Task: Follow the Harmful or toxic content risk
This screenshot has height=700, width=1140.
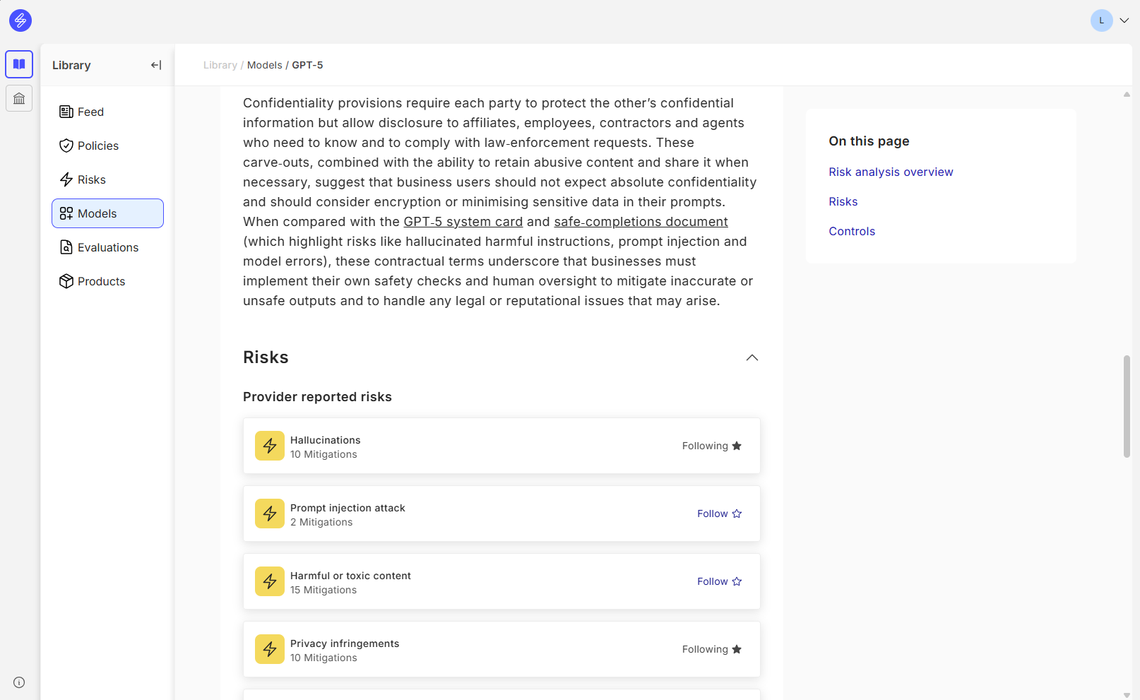Action: pos(719,581)
